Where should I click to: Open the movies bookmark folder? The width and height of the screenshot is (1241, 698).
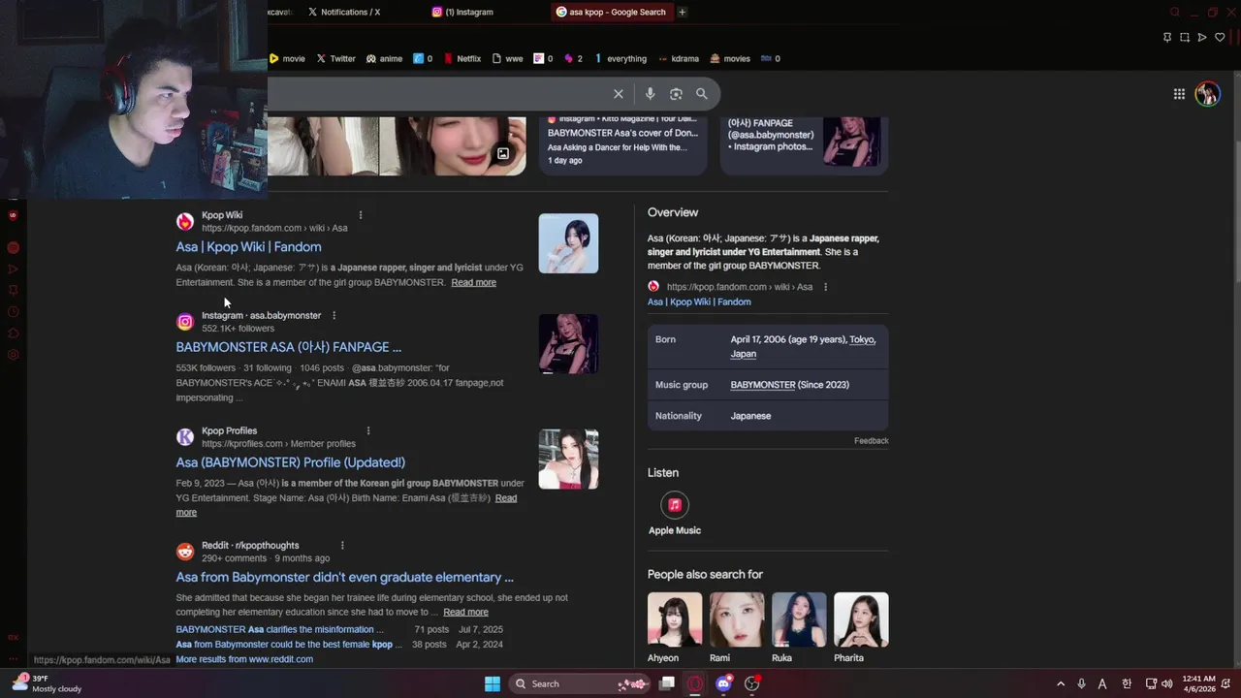tap(730, 58)
